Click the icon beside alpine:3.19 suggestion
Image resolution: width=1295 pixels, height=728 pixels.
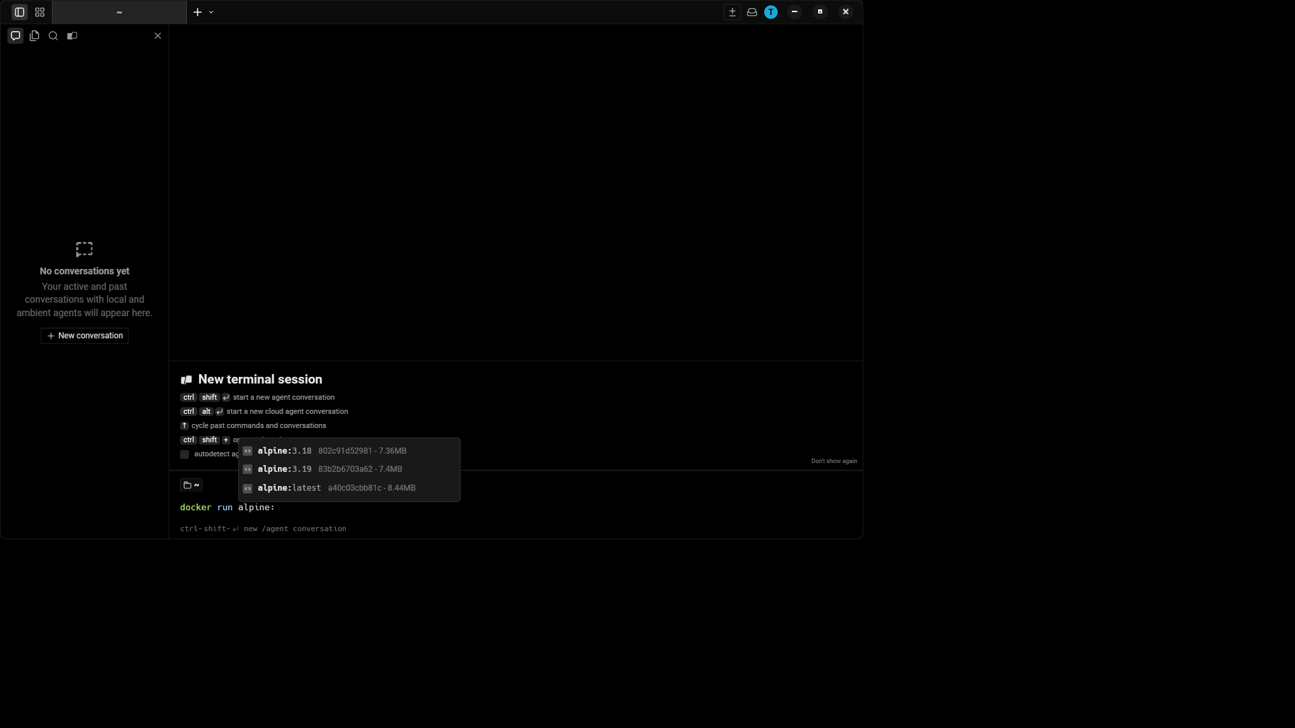pos(248,469)
